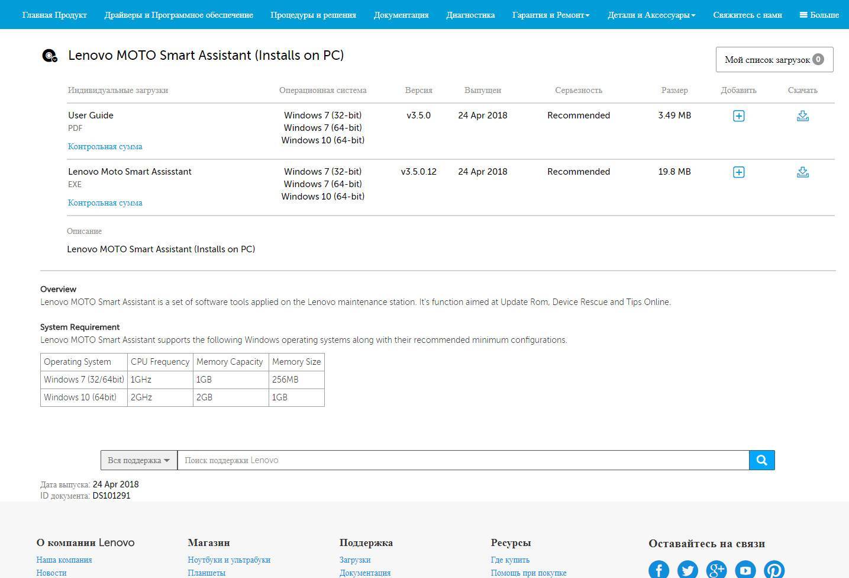Download Lenovo Moto Smart Assistant EXE
Screen dimensions: 849x578
[802, 172]
